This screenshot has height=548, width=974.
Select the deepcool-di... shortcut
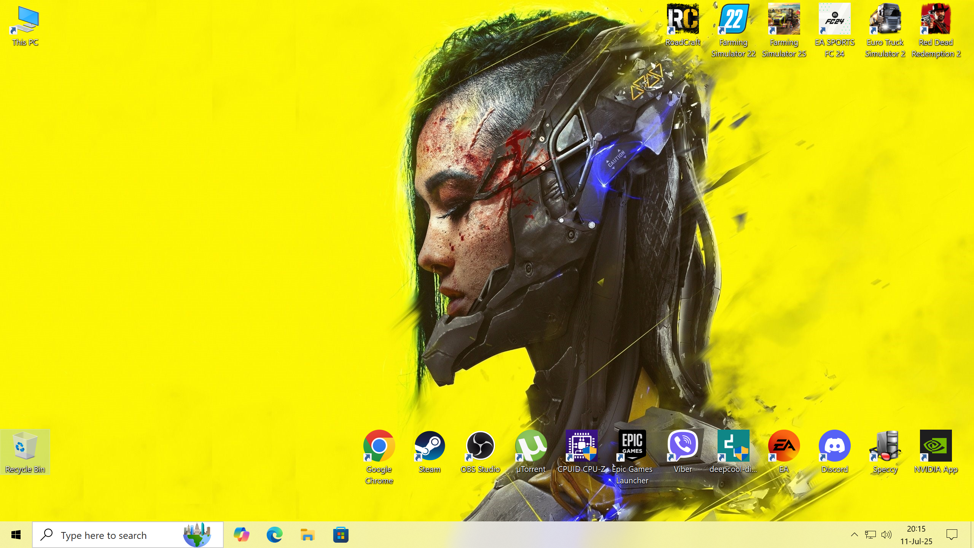(x=733, y=452)
